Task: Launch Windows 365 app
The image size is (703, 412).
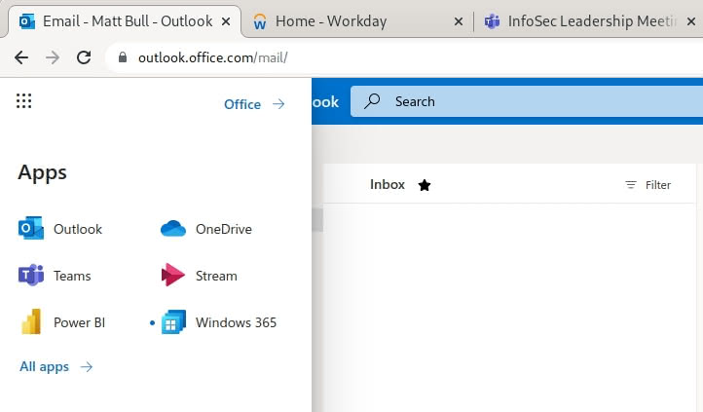Action: pyautogui.click(x=218, y=321)
